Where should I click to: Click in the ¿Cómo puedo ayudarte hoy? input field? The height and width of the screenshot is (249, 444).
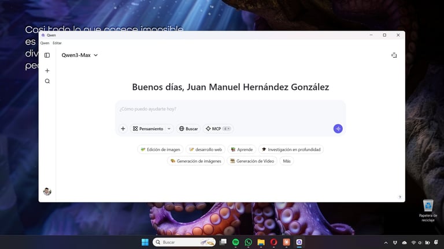pos(230,109)
